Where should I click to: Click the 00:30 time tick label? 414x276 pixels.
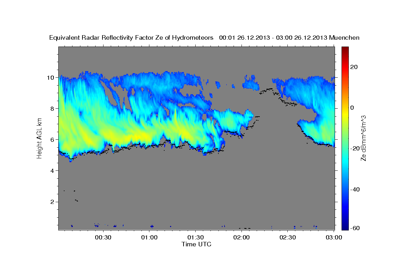tap(103, 238)
